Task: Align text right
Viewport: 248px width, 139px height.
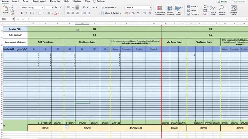Action: (77, 13)
